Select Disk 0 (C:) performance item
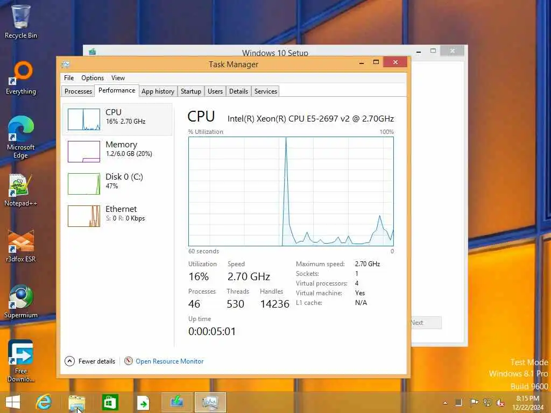The image size is (551, 413). 117,184
